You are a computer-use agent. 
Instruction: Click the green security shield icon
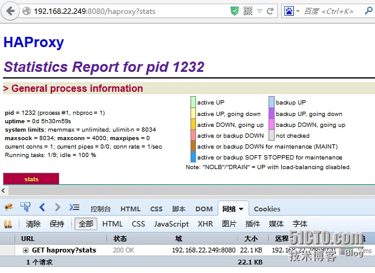click(235, 11)
